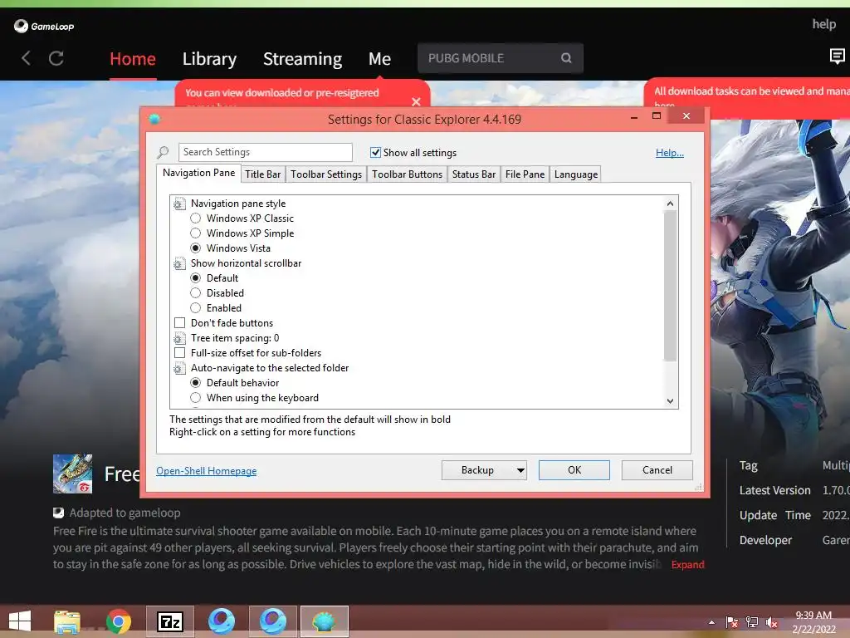Go back with GameLoop back arrow
Image resolution: width=850 pixels, height=638 pixels.
click(x=26, y=58)
